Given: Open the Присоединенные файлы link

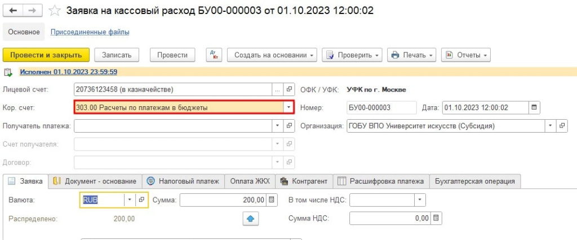Looking at the screenshot, I should pyautogui.click(x=90, y=32).
